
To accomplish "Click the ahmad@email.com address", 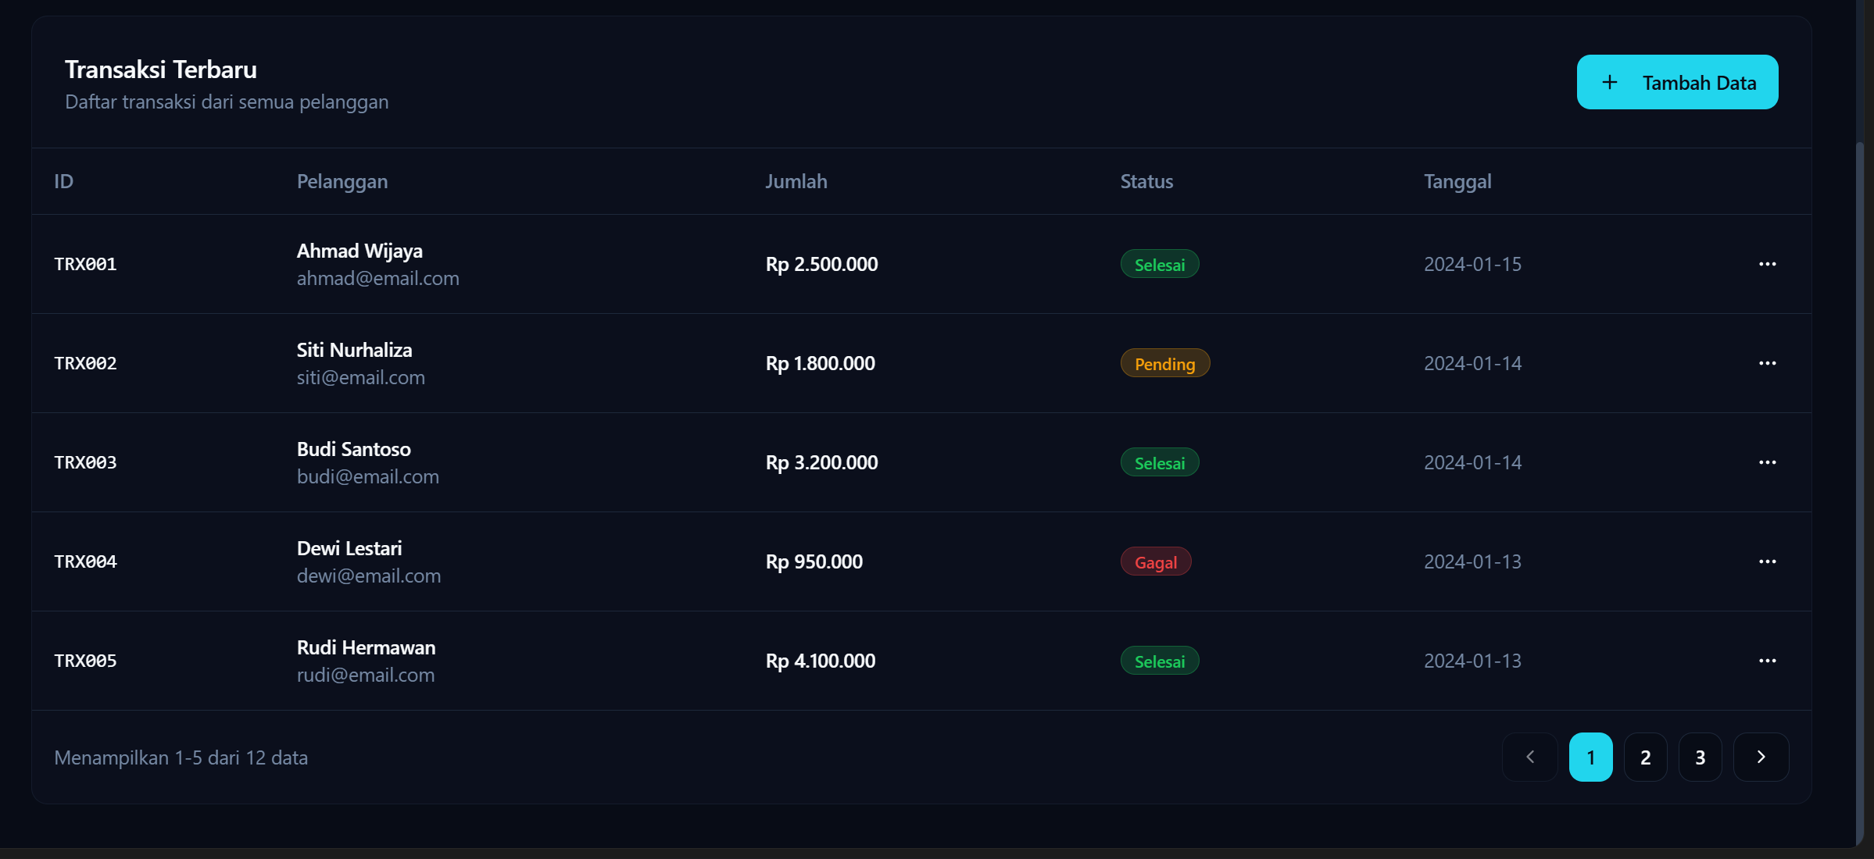I will tap(377, 279).
